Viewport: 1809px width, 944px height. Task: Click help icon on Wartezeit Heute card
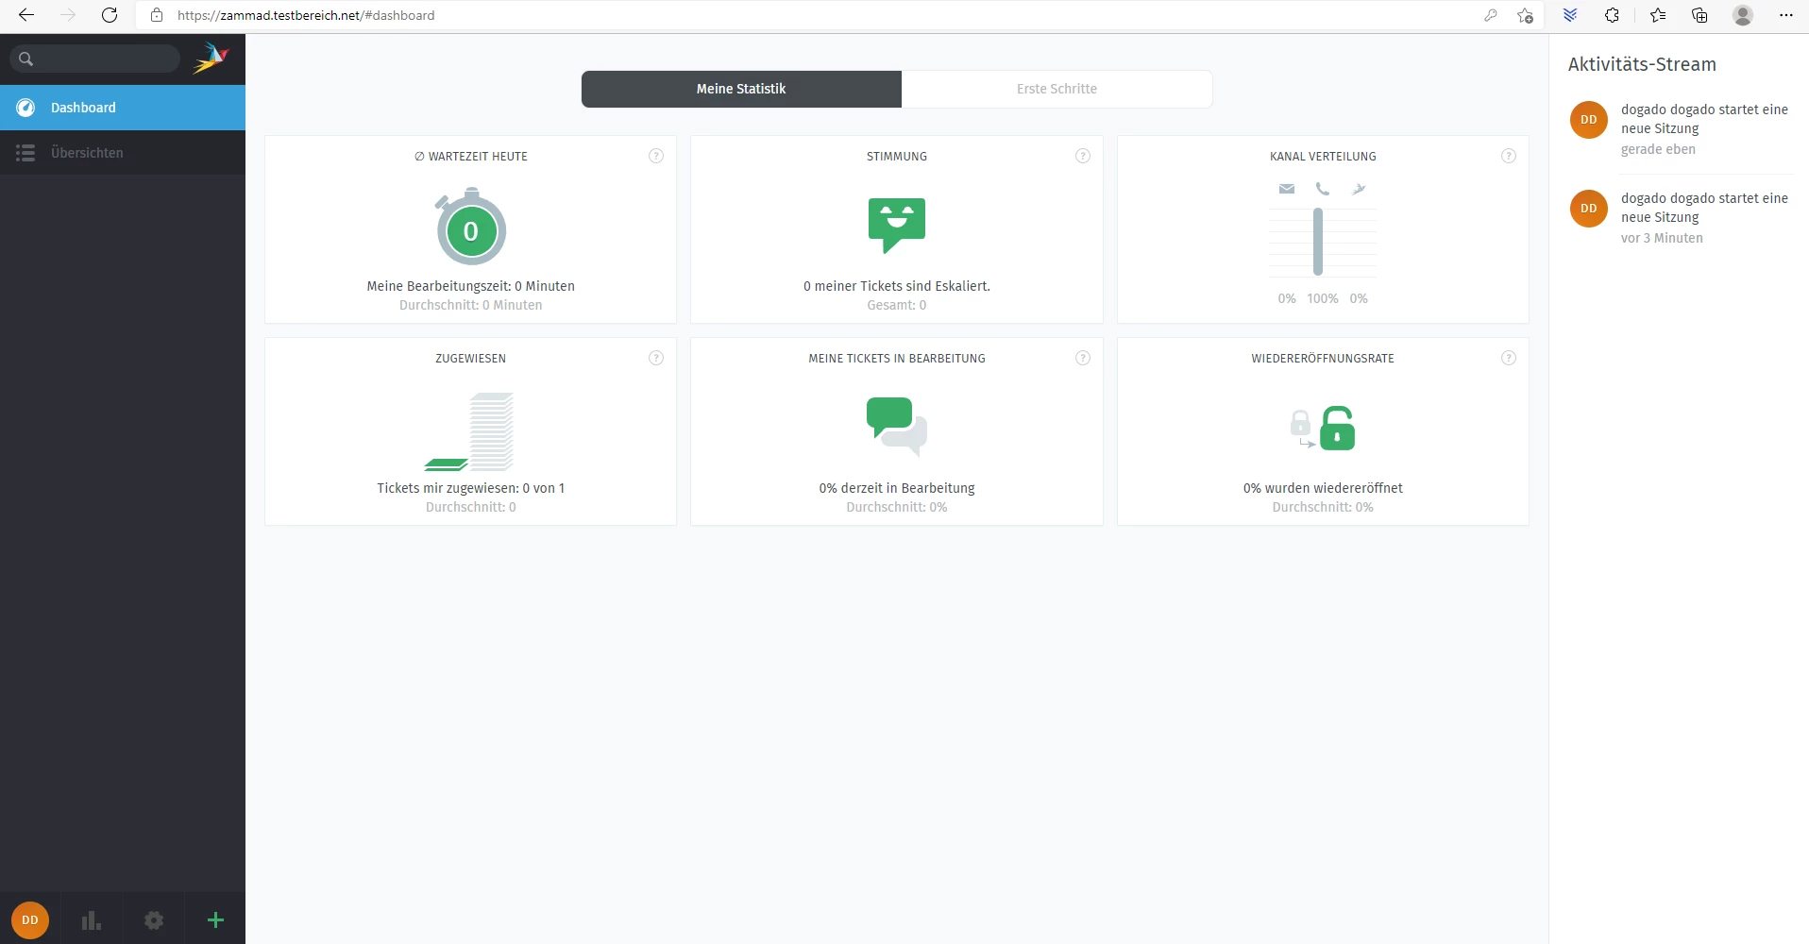coord(656,157)
